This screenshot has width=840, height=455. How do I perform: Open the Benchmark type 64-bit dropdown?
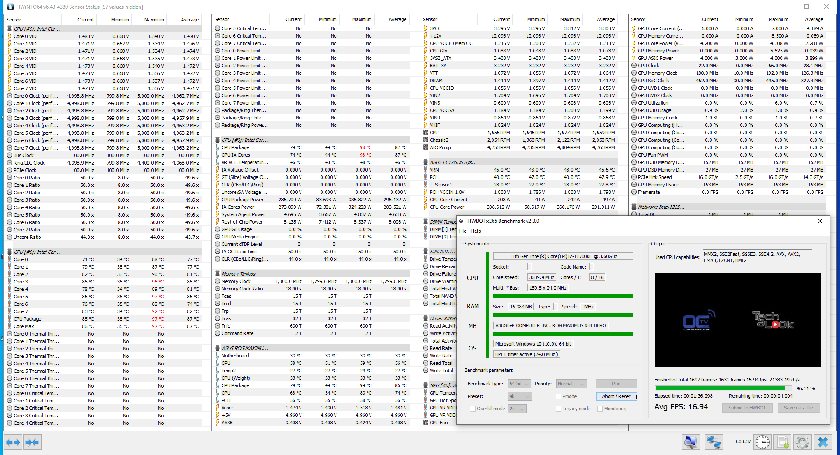click(x=519, y=384)
